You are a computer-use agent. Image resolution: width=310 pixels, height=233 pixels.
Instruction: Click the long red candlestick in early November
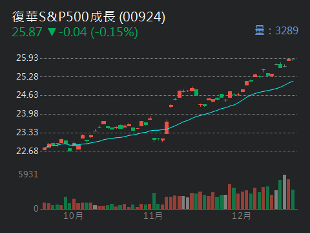pyautogui.click(x=167, y=127)
